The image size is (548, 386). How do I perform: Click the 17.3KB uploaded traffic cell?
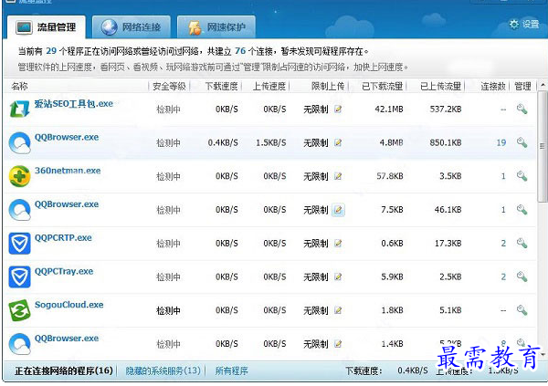[x=448, y=243]
